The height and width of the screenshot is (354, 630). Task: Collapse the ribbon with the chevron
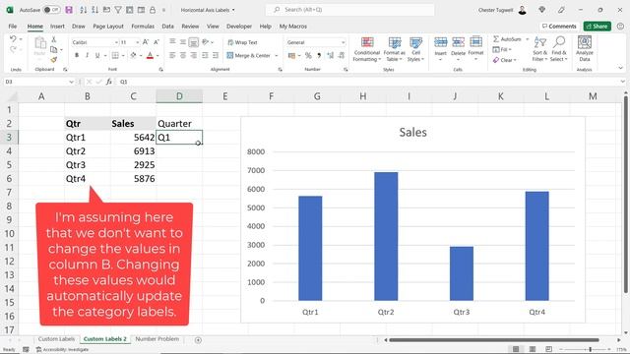620,68
